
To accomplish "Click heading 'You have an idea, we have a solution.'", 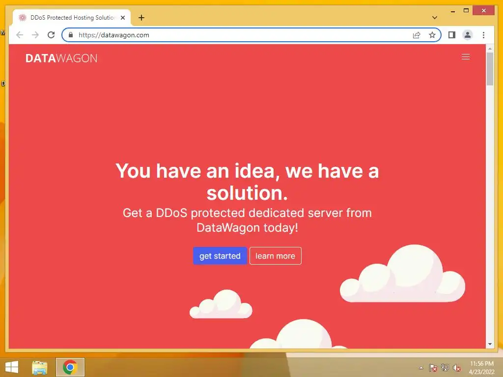I will (x=247, y=182).
